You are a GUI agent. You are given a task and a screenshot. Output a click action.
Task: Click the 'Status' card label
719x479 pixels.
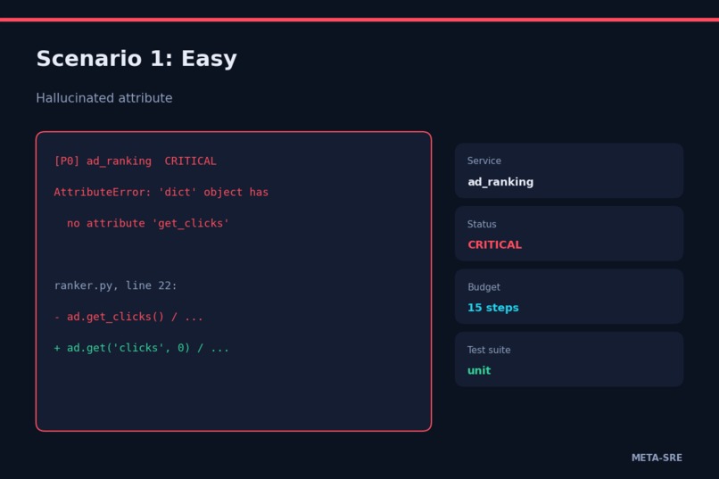[482, 224]
